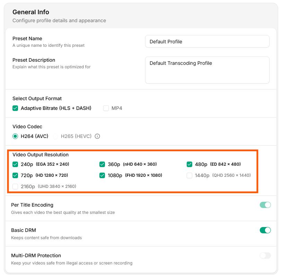Uncheck the 360p resolution checkbox
The width and height of the screenshot is (283, 278).
[x=102, y=164]
